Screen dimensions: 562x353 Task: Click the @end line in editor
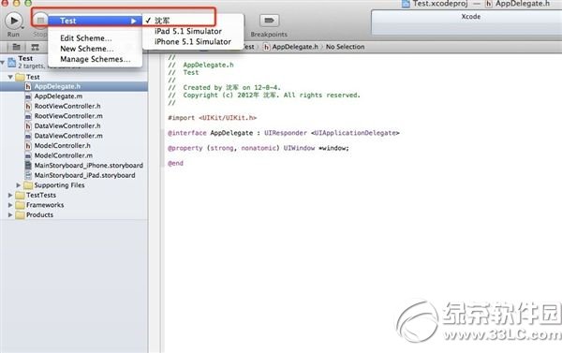pyautogui.click(x=176, y=163)
